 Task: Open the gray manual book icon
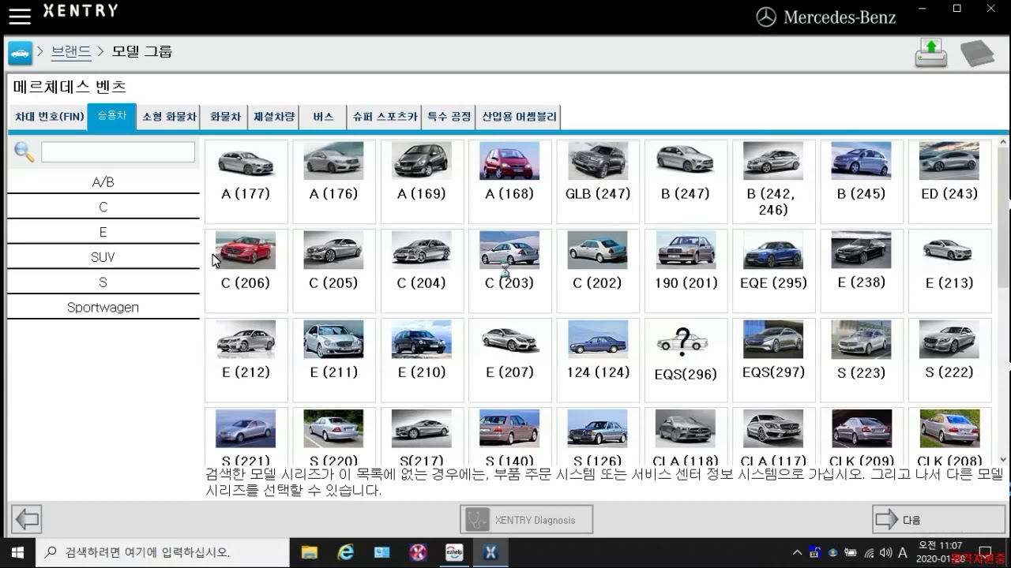[977, 54]
